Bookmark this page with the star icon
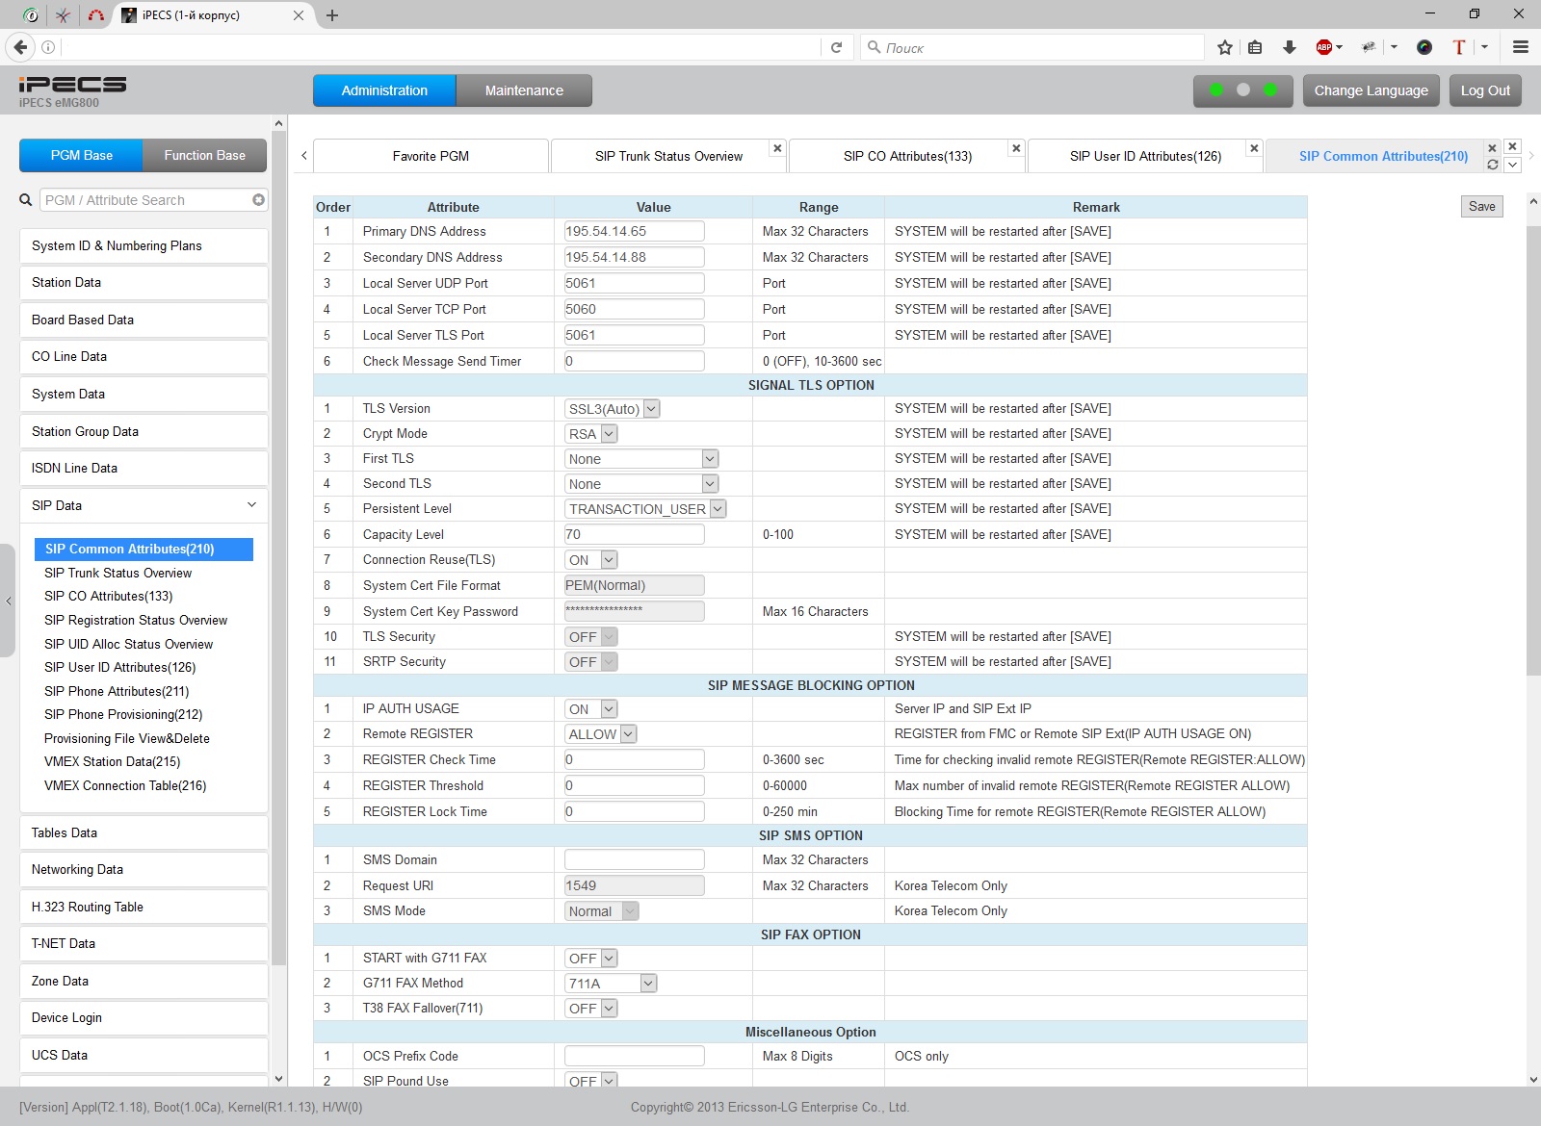 click(x=1224, y=47)
